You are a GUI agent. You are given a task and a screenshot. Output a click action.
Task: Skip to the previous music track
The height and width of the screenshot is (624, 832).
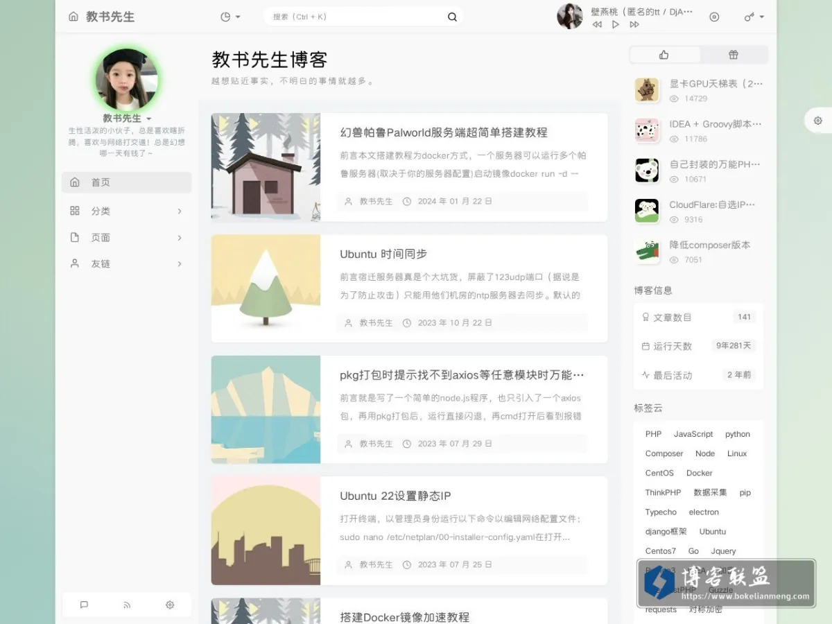(x=597, y=24)
